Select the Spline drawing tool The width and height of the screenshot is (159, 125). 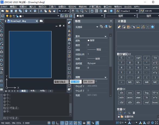pyautogui.click(x=1, y=56)
